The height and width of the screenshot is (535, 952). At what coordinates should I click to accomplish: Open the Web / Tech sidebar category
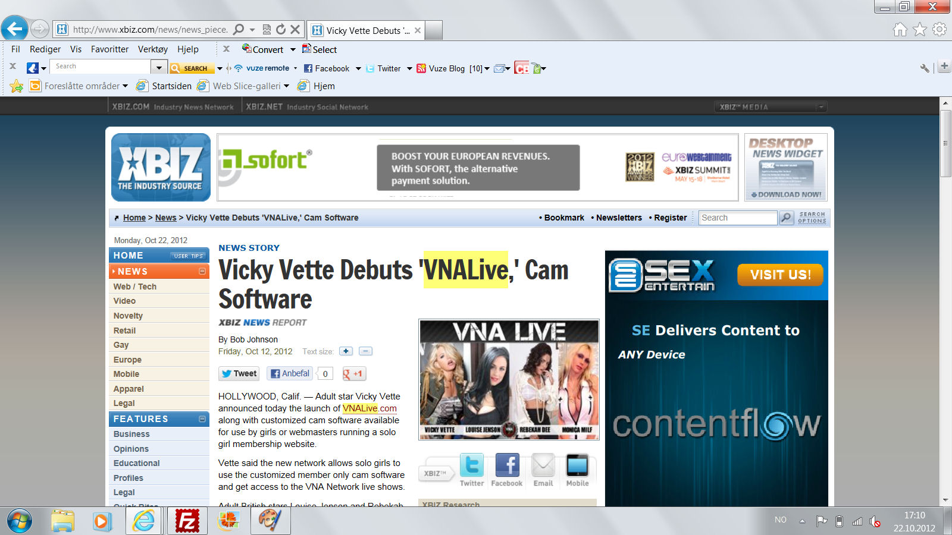(135, 287)
